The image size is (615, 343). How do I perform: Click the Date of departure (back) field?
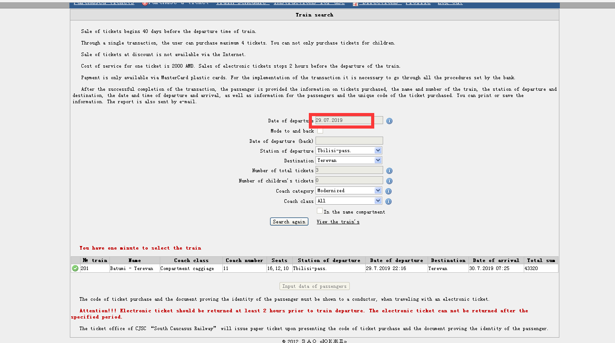click(x=349, y=141)
